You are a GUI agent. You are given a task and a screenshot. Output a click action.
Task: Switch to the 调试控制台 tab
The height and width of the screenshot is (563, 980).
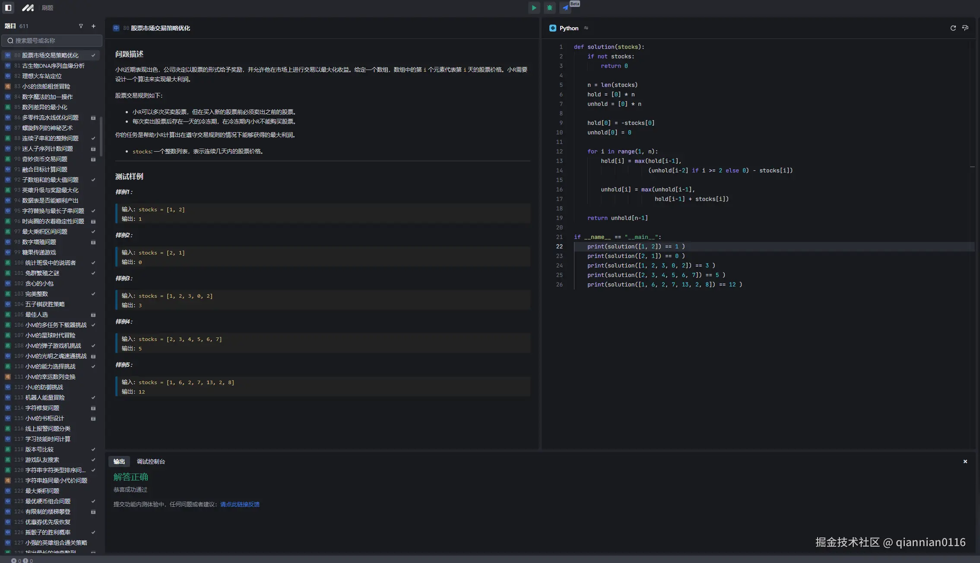coord(151,461)
